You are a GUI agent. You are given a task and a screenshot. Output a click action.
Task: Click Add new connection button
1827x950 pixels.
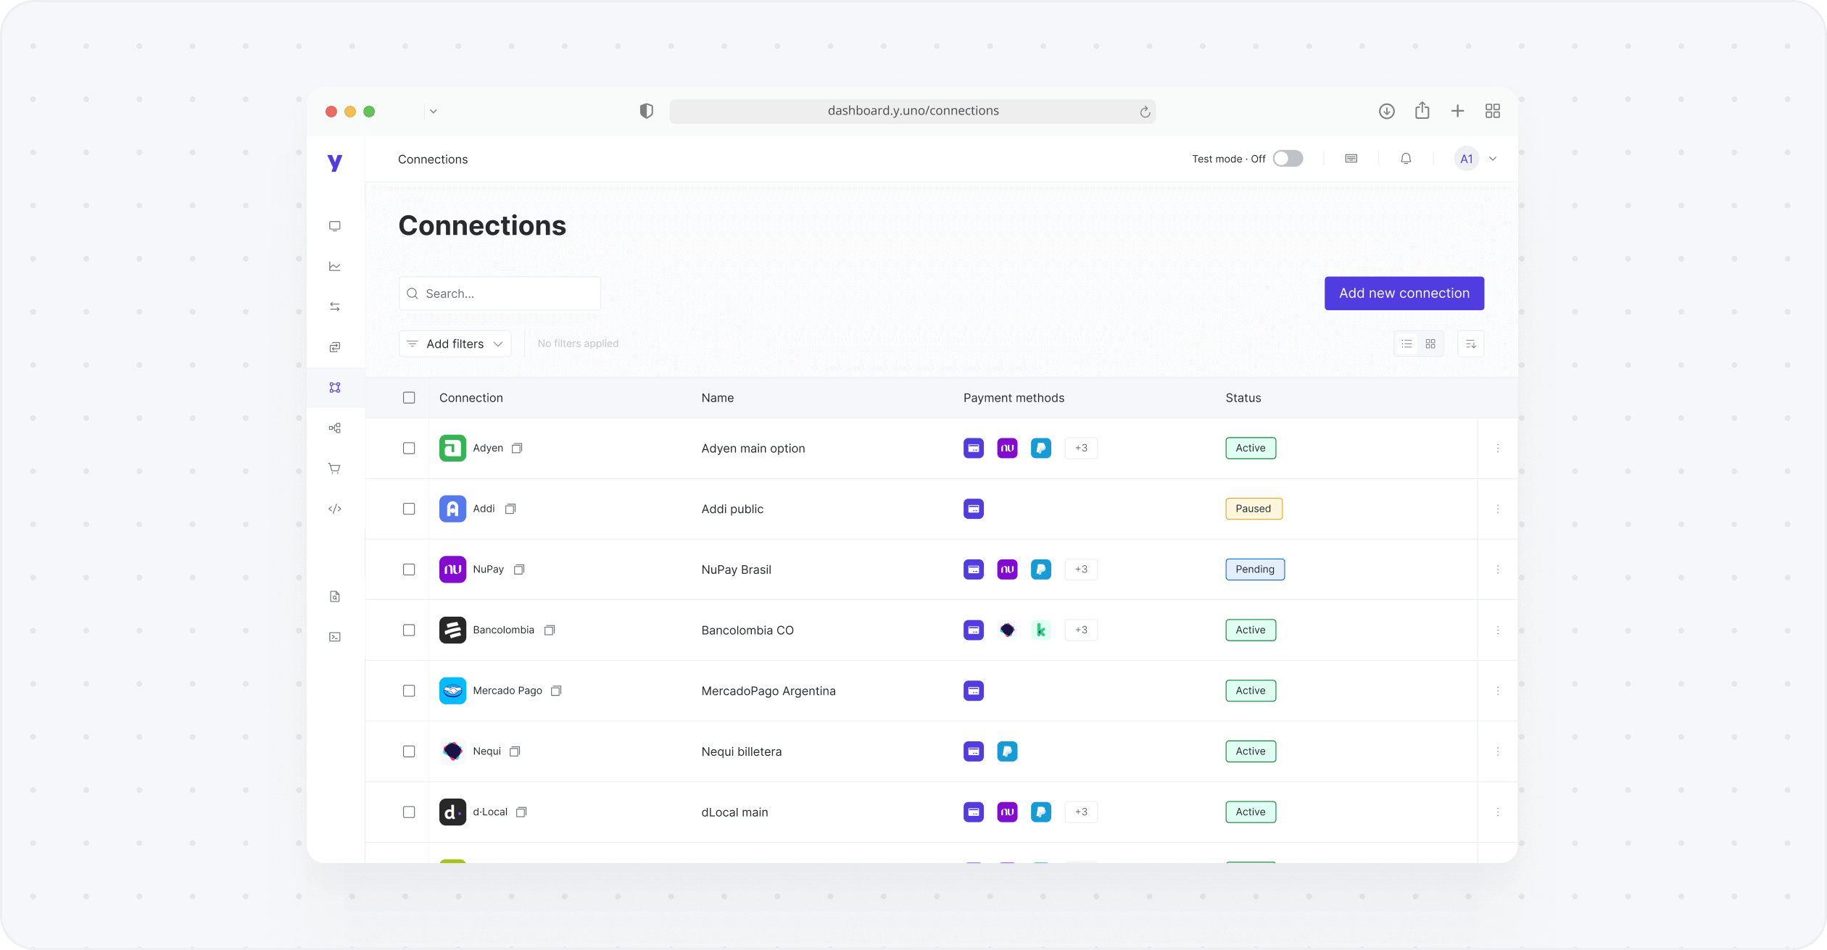point(1404,293)
